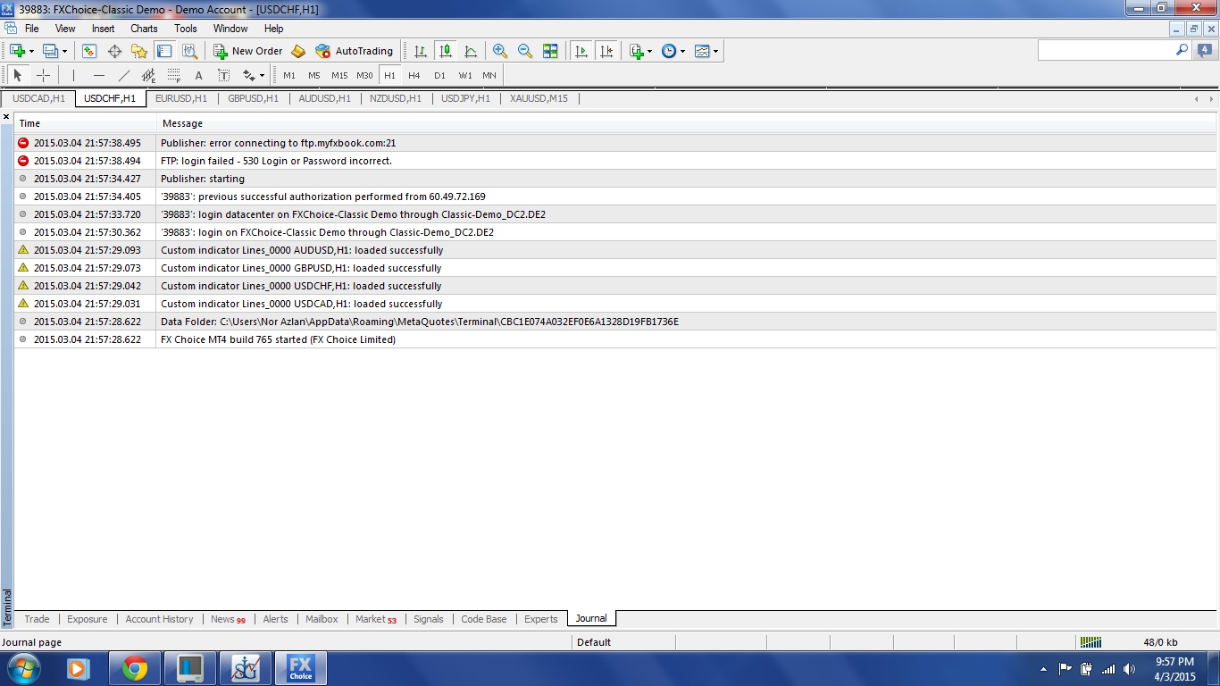Select the Crosshair tool
1220x686 pixels.
point(42,75)
